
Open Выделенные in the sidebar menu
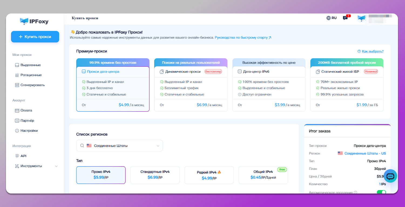click(x=31, y=65)
